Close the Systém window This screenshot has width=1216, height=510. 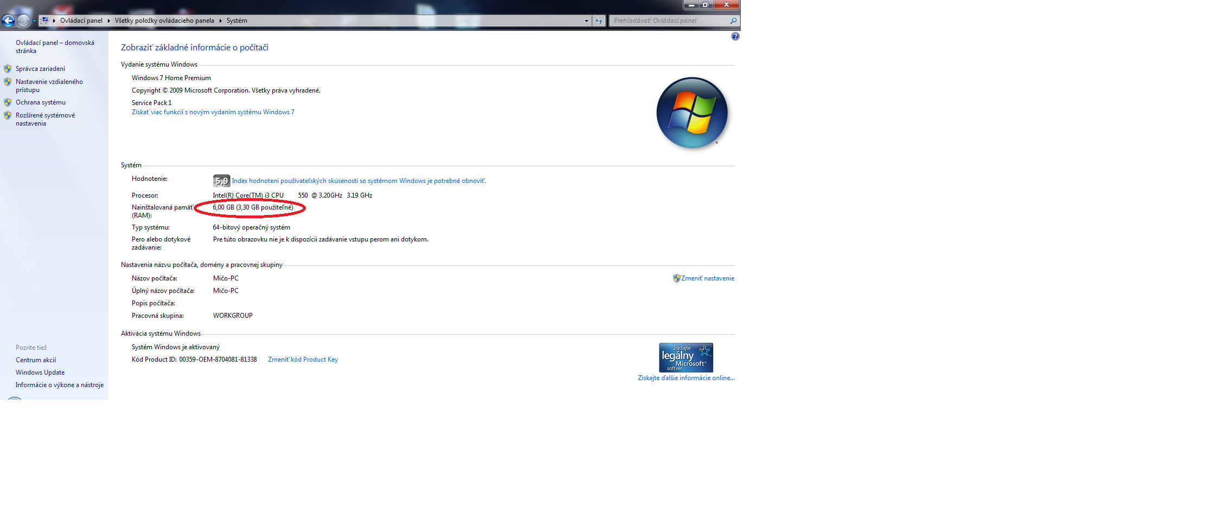727,5
